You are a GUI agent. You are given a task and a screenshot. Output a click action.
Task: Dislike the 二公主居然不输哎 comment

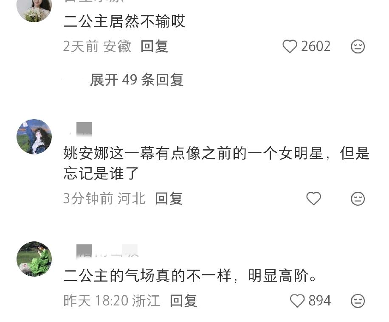(x=358, y=46)
